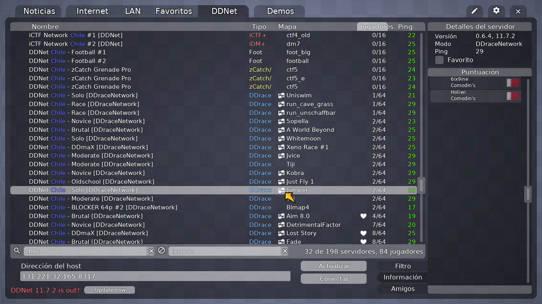Click the heart icon beside Aim 8.0
Image resolution: width=542 pixels, height=304 pixels.
[363, 216]
